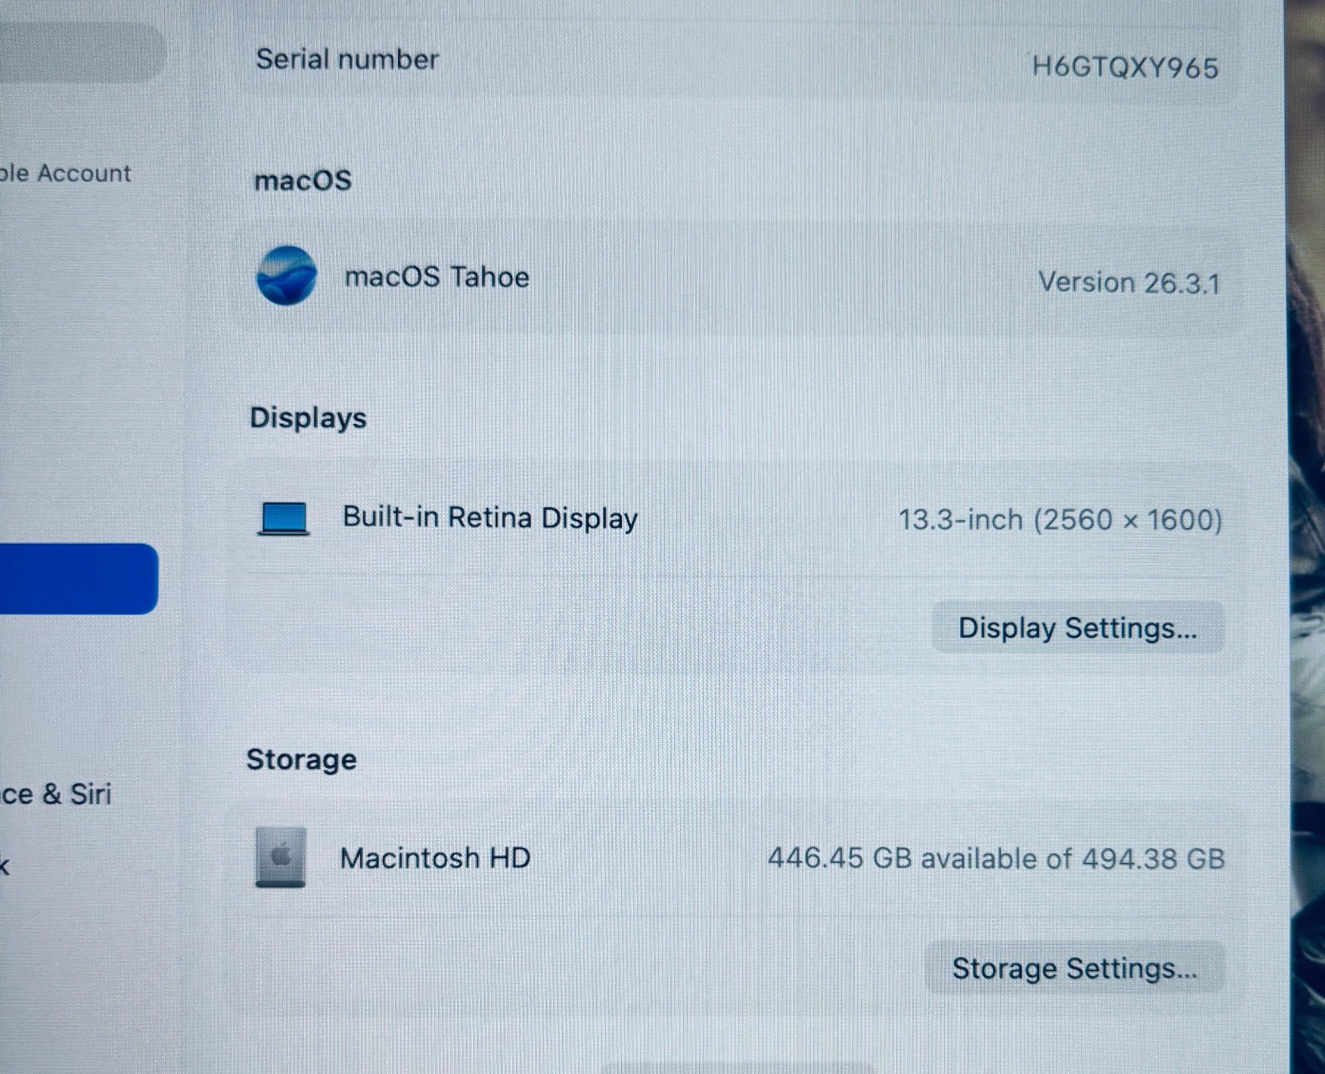Click the 'Storage' section heading

[301, 760]
